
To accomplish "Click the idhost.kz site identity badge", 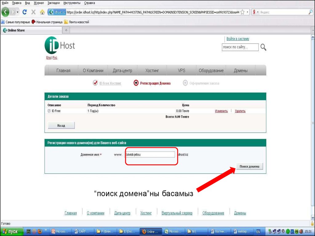I will [x=58, y=12].
